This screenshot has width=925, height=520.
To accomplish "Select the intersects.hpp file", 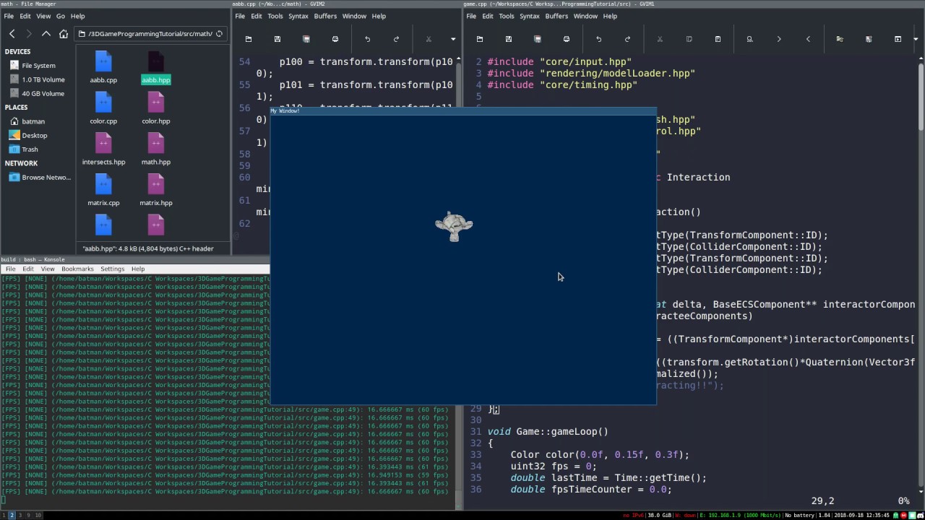I will [x=103, y=149].
